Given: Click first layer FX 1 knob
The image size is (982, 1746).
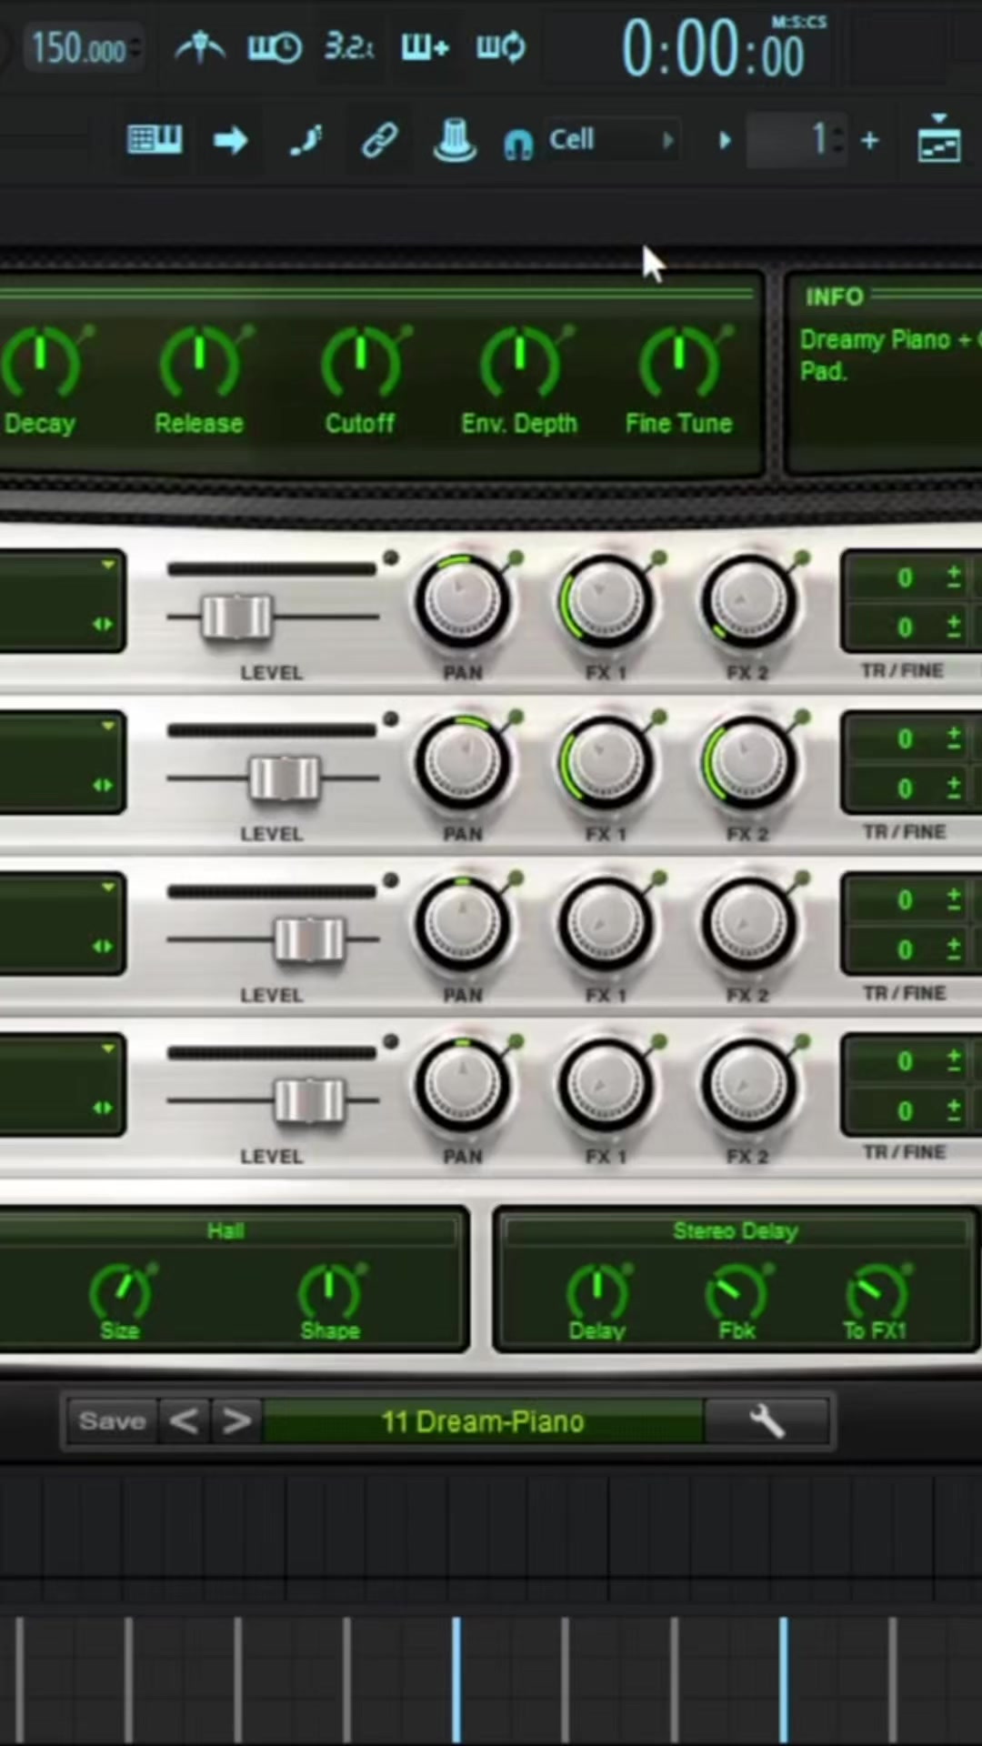Looking at the screenshot, I should point(606,602).
